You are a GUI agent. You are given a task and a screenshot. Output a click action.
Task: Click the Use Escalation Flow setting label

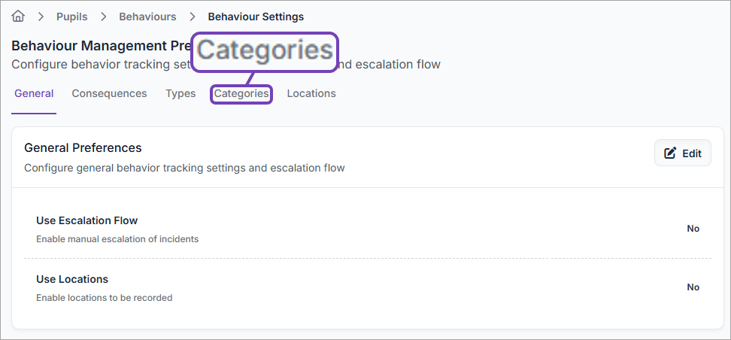click(87, 221)
